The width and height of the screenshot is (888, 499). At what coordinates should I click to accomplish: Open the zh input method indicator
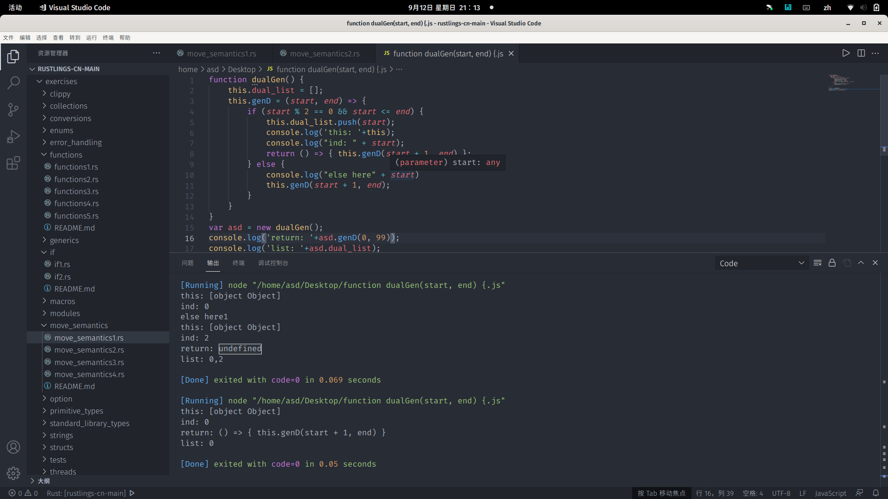click(x=827, y=7)
